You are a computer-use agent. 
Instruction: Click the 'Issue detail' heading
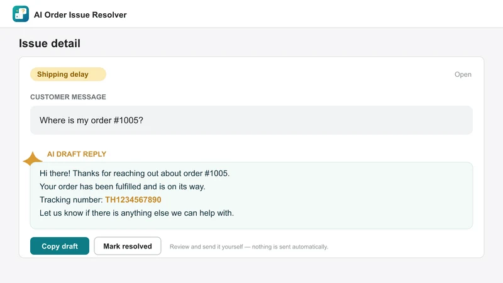point(50,43)
